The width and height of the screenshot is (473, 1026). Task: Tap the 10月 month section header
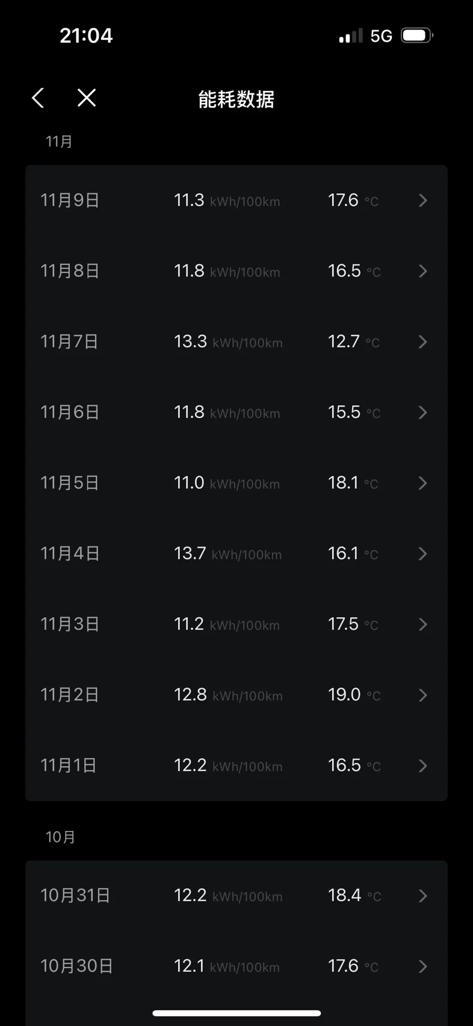tap(60, 837)
